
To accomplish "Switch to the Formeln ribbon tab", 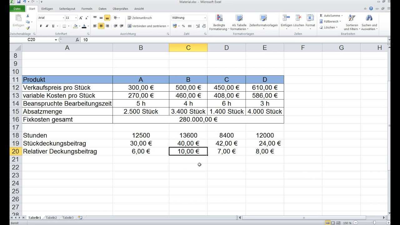I will 87,9.
